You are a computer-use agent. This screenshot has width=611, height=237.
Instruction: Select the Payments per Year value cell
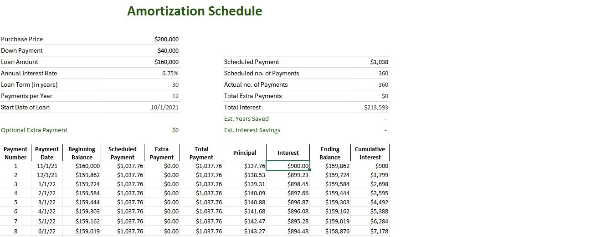coord(175,96)
